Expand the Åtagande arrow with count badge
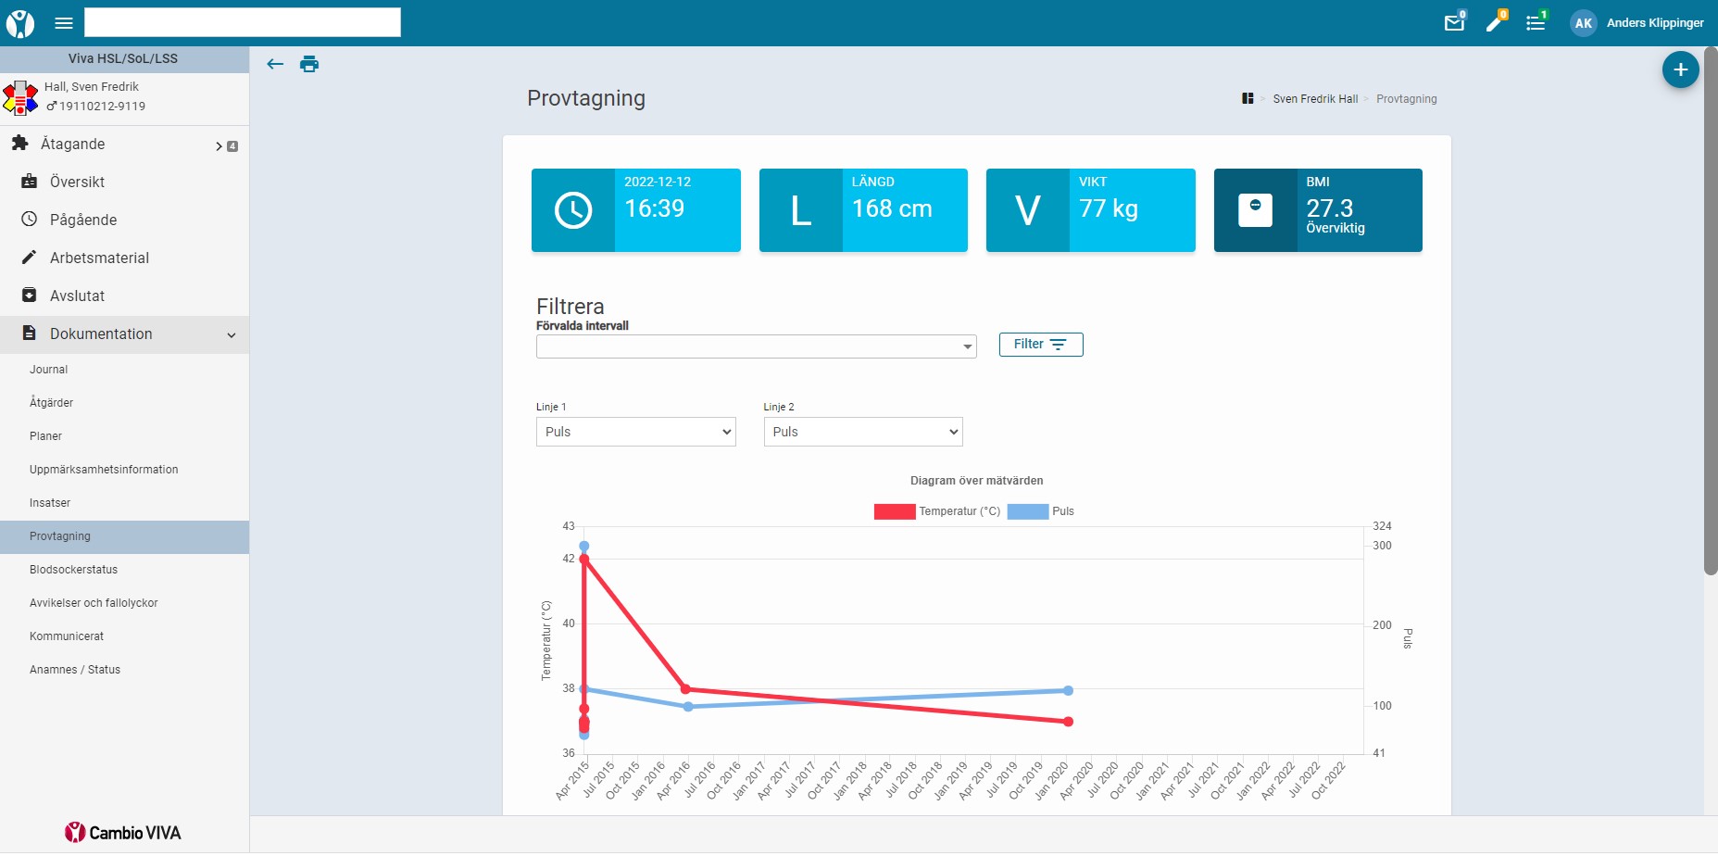Screen dimensions: 1718x856 click(227, 146)
